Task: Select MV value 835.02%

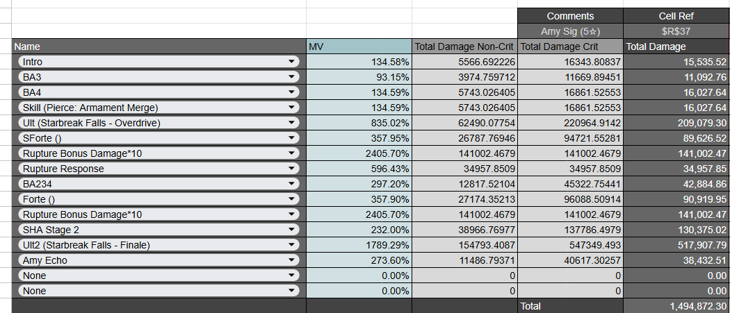Action: point(359,123)
